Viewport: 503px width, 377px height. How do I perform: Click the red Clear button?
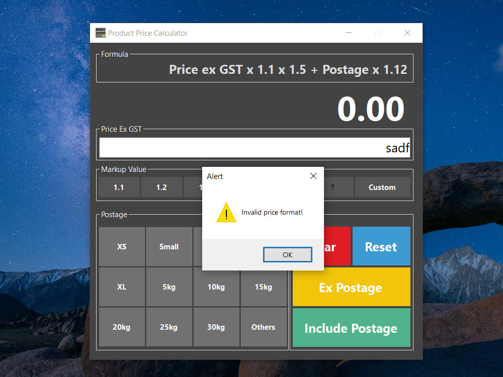(337, 246)
